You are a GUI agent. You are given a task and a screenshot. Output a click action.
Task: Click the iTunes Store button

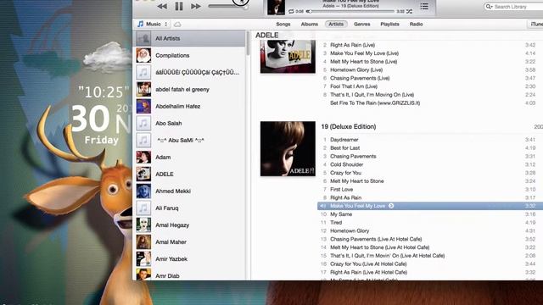coord(535,24)
